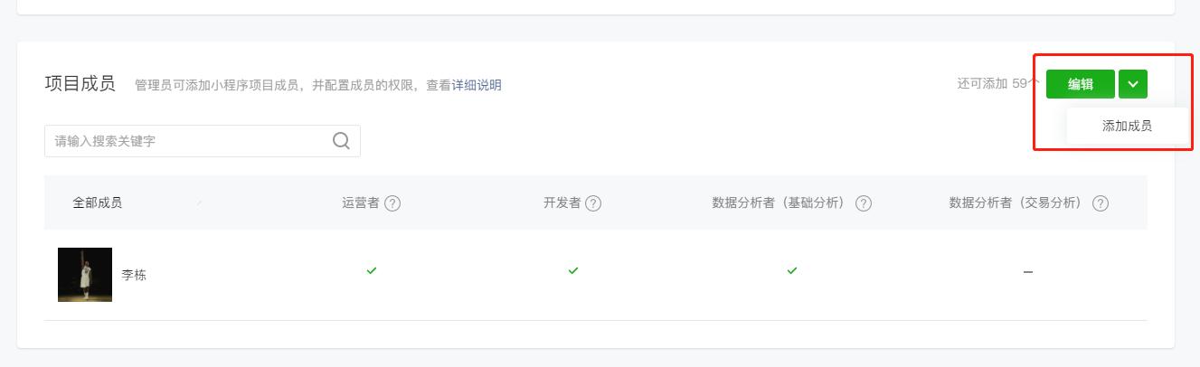Click 李栋's 运营者 green checkmark

coord(372,270)
